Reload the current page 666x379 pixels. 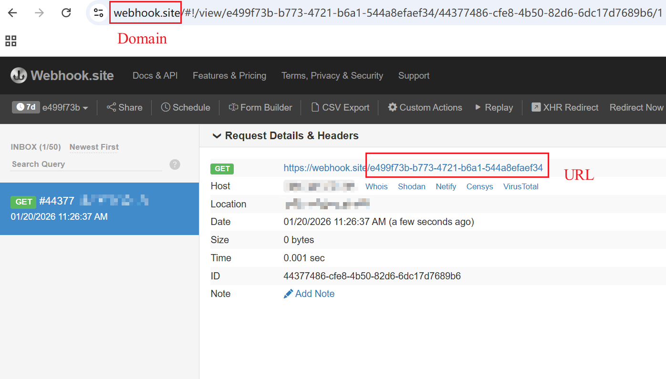[x=66, y=13]
